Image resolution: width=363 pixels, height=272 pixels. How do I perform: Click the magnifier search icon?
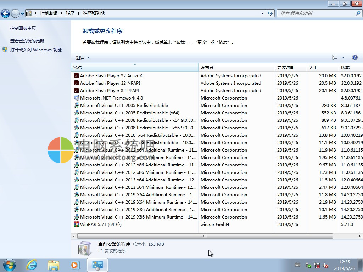tap(358, 13)
